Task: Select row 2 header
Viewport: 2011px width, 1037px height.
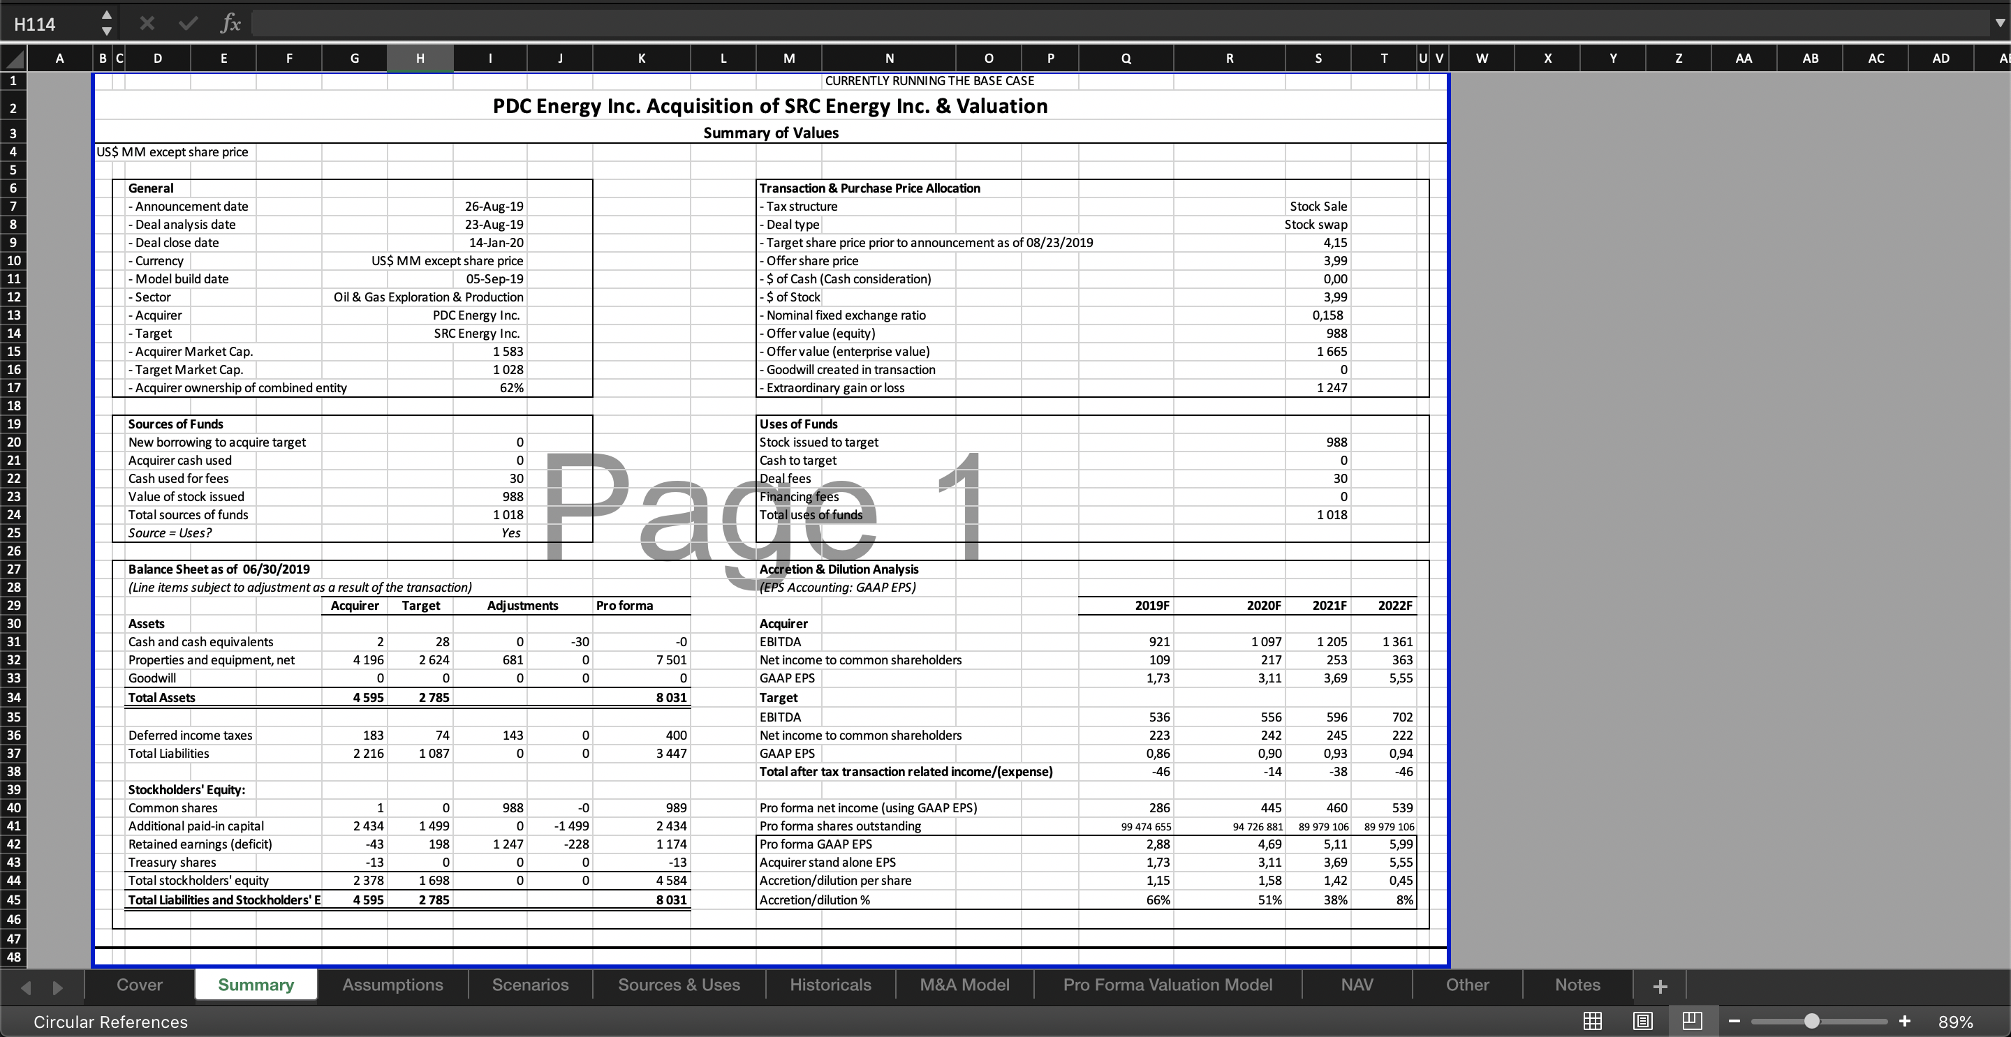Action: tap(13, 107)
